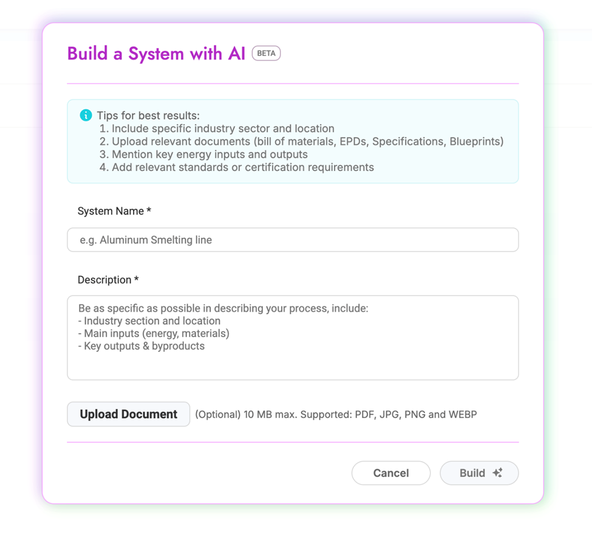592x538 pixels.
Task: Cancel the Build a System dialog
Action: [390, 473]
